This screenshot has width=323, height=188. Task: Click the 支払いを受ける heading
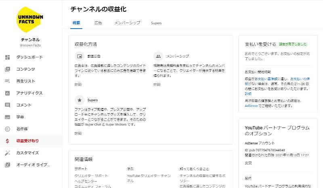260,44
